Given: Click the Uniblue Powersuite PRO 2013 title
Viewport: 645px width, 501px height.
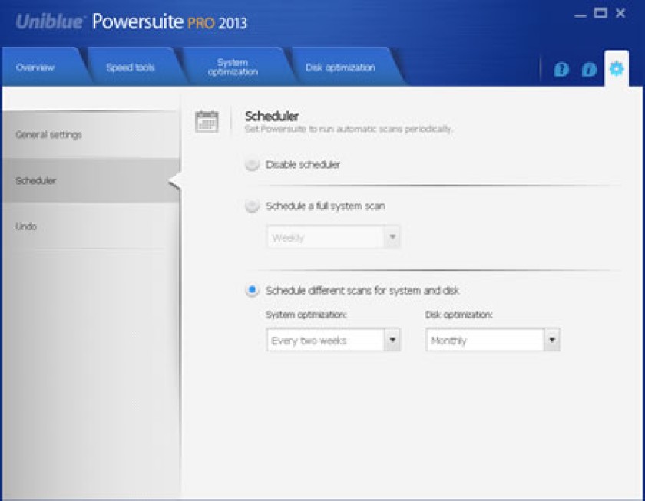Looking at the screenshot, I should coord(131,21).
